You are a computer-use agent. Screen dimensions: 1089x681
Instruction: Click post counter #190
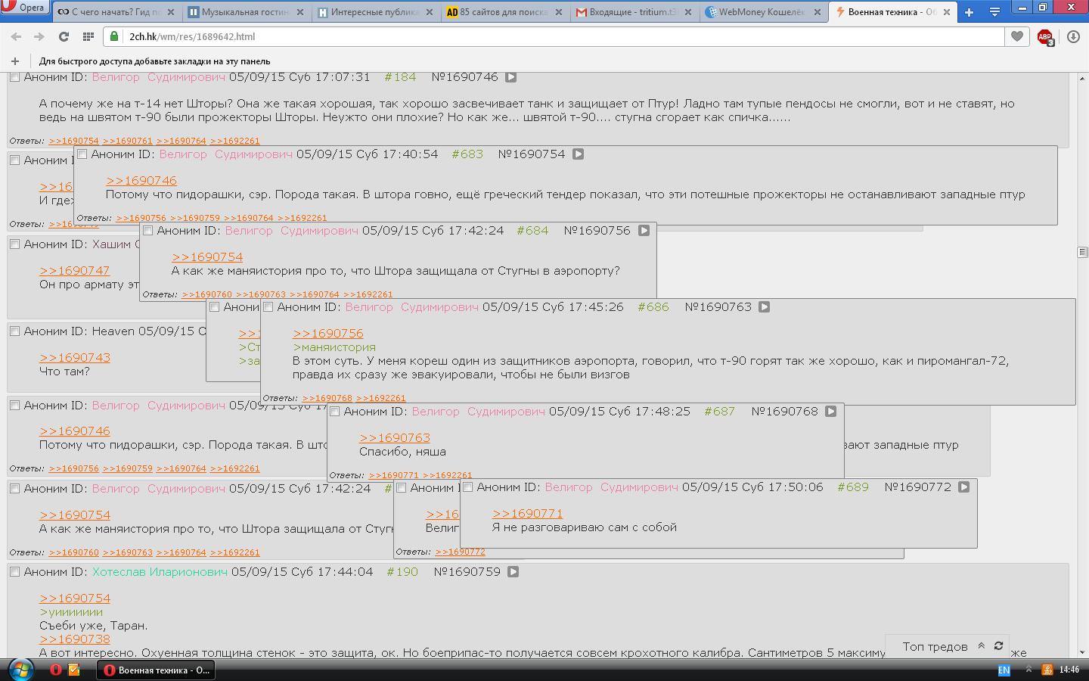(x=402, y=572)
